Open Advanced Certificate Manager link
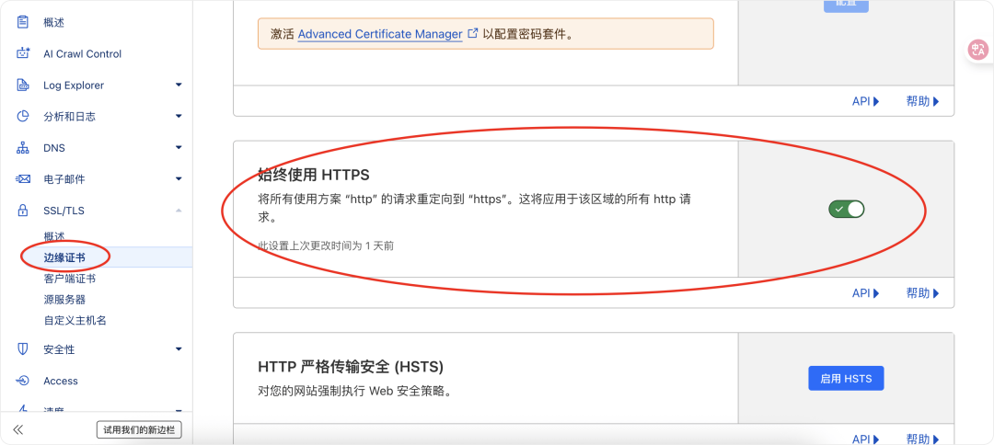 (x=380, y=34)
